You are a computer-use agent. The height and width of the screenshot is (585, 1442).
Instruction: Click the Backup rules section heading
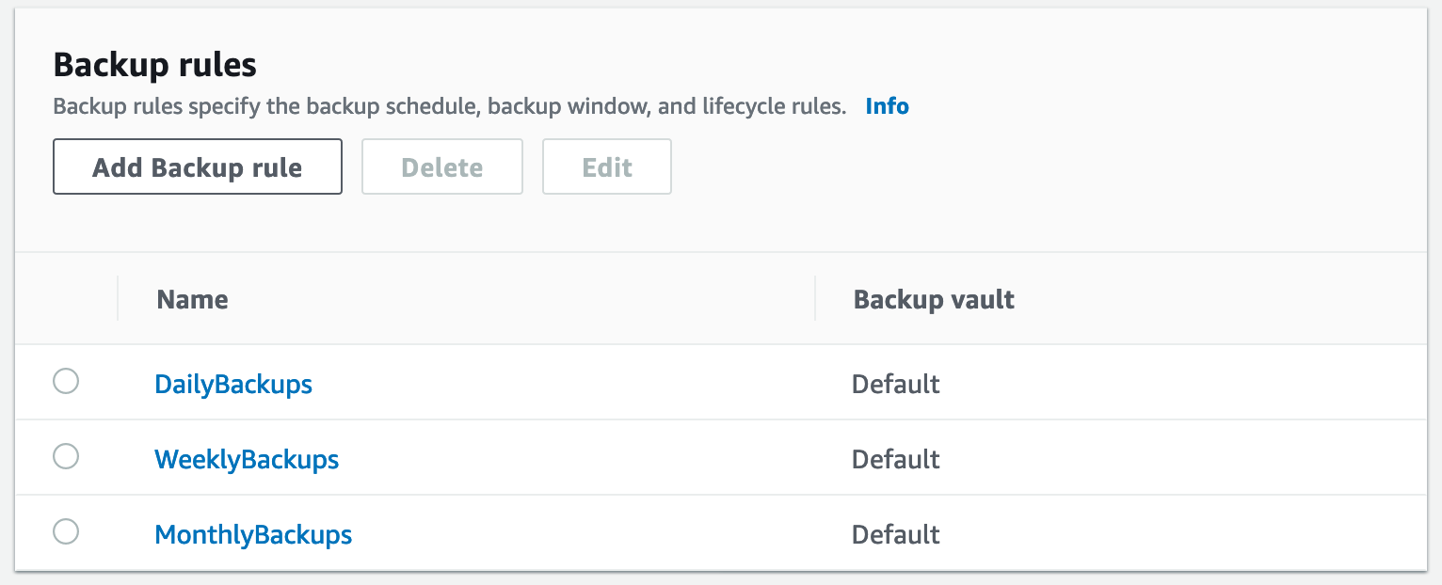tap(154, 65)
